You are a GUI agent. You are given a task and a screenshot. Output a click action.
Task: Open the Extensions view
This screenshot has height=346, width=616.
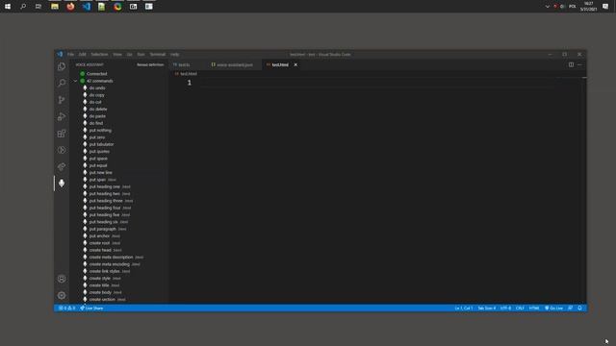[62, 134]
